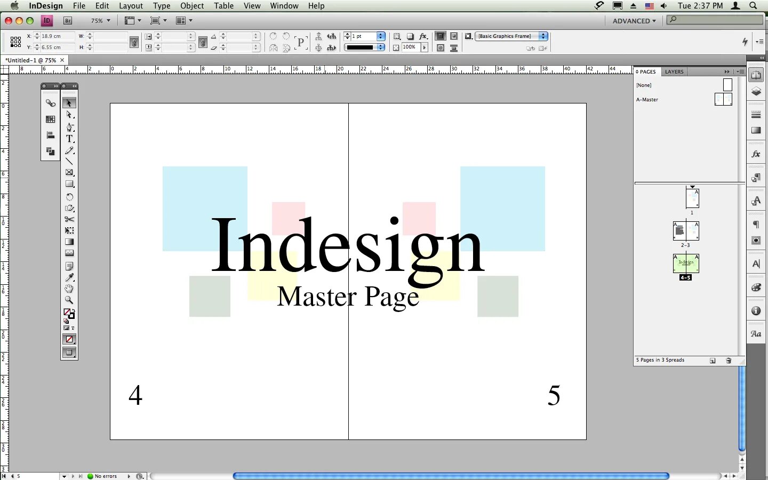Open Adobe Bridge with the Br button

pos(68,21)
